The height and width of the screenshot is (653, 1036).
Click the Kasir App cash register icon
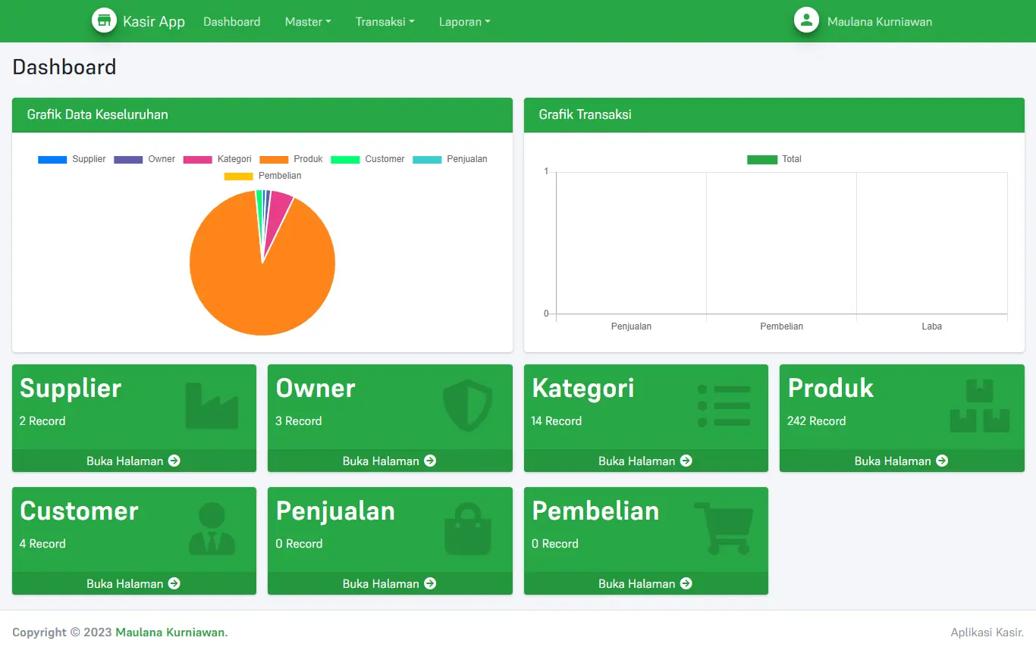point(104,20)
